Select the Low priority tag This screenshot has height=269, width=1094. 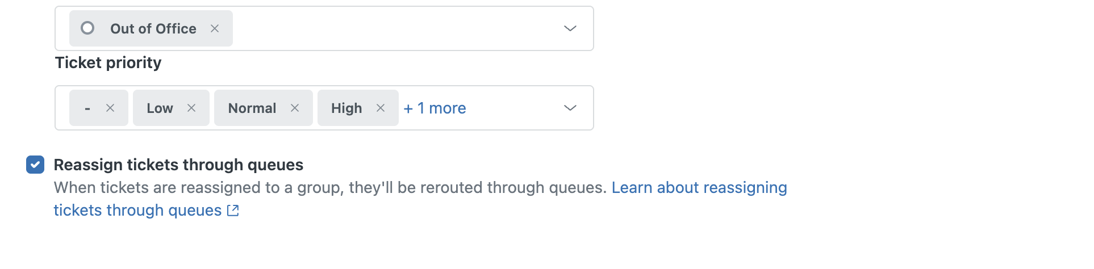160,108
